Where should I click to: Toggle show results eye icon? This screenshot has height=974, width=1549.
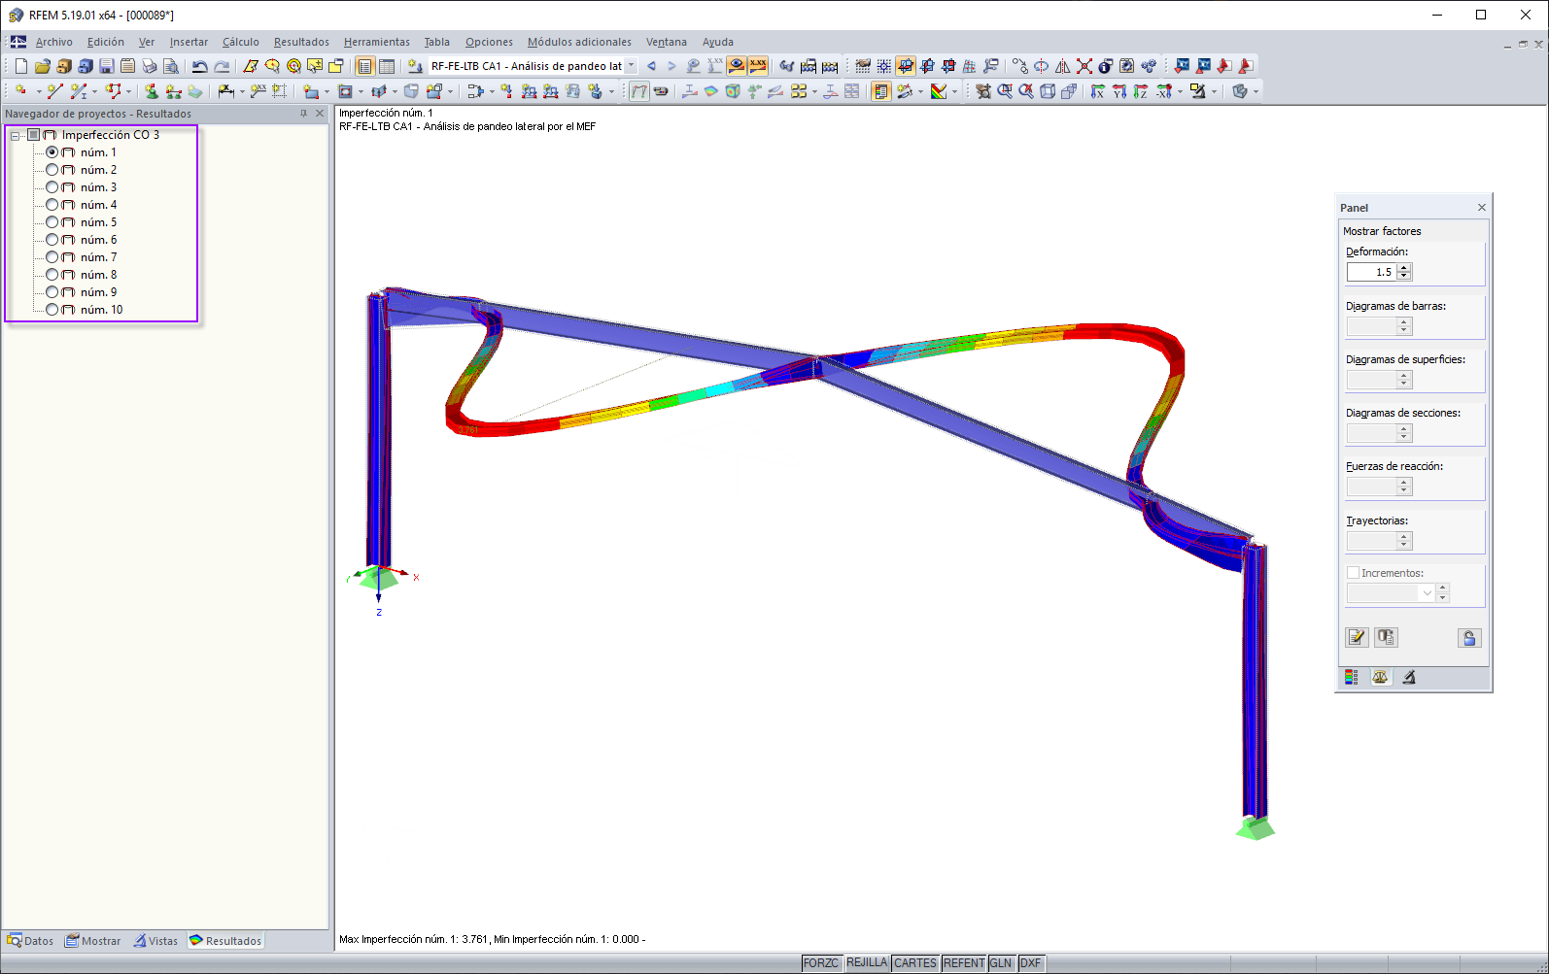737,66
